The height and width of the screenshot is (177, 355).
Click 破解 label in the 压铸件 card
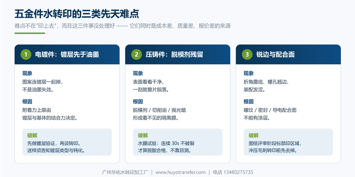pyautogui.click(x=143, y=136)
